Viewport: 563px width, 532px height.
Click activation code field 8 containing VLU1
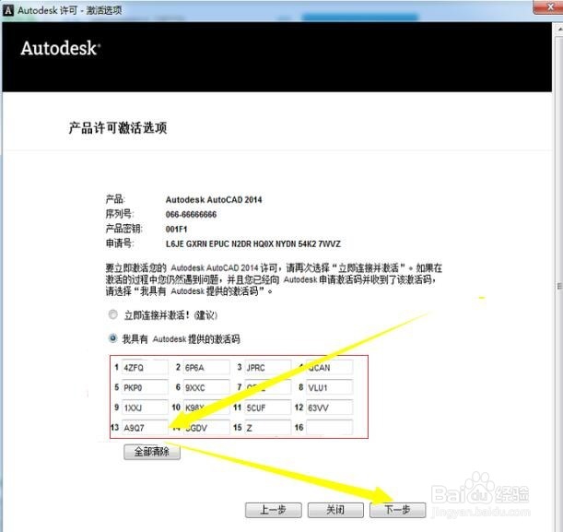pos(330,387)
